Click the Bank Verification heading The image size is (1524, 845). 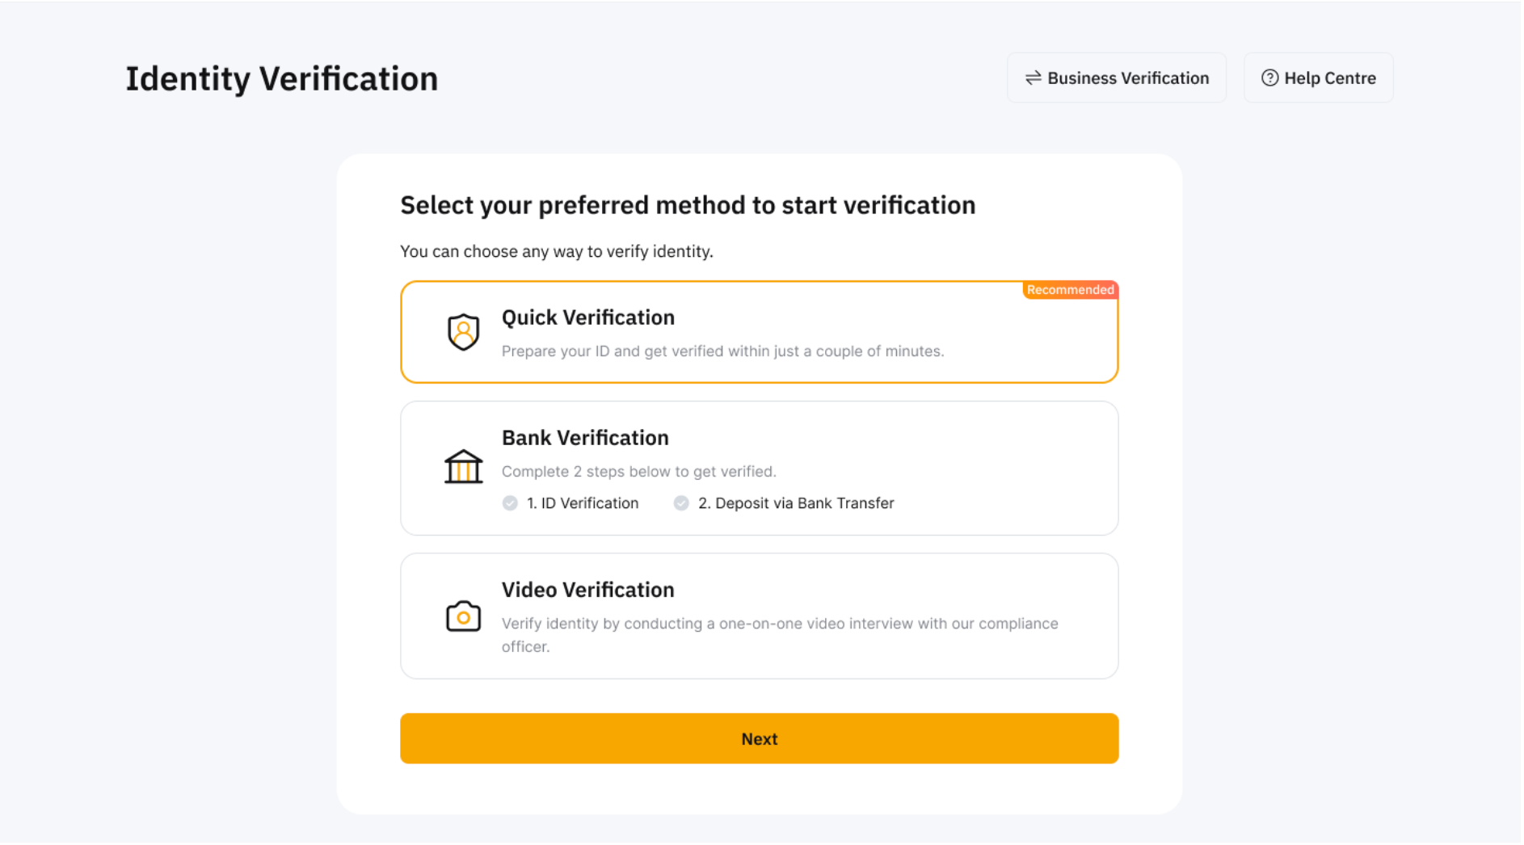[585, 438]
